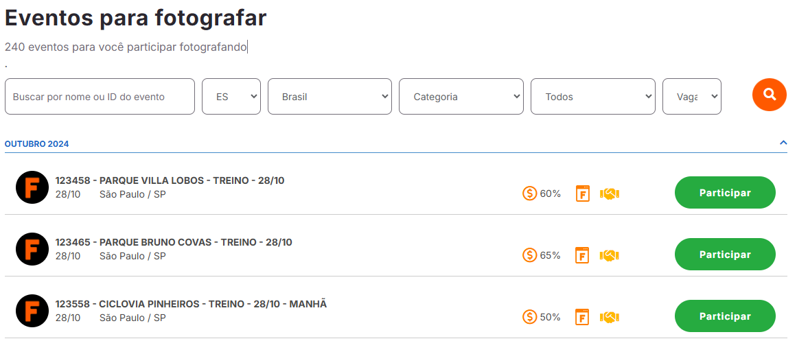Click the search by name or ID field
This screenshot has height=341, width=797.
tap(100, 97)
